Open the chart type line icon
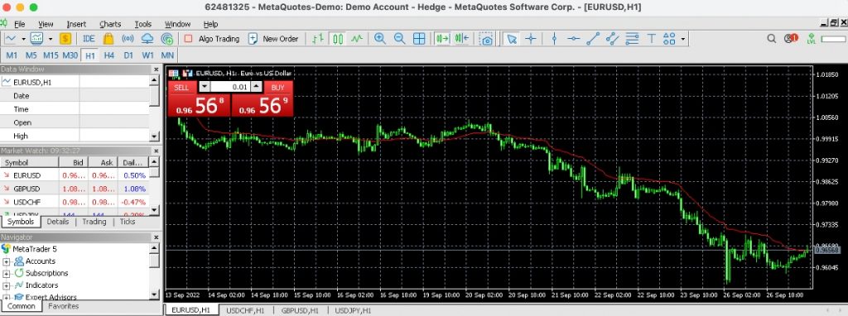Viewport: 848px width, 316px height. (10, 38)
